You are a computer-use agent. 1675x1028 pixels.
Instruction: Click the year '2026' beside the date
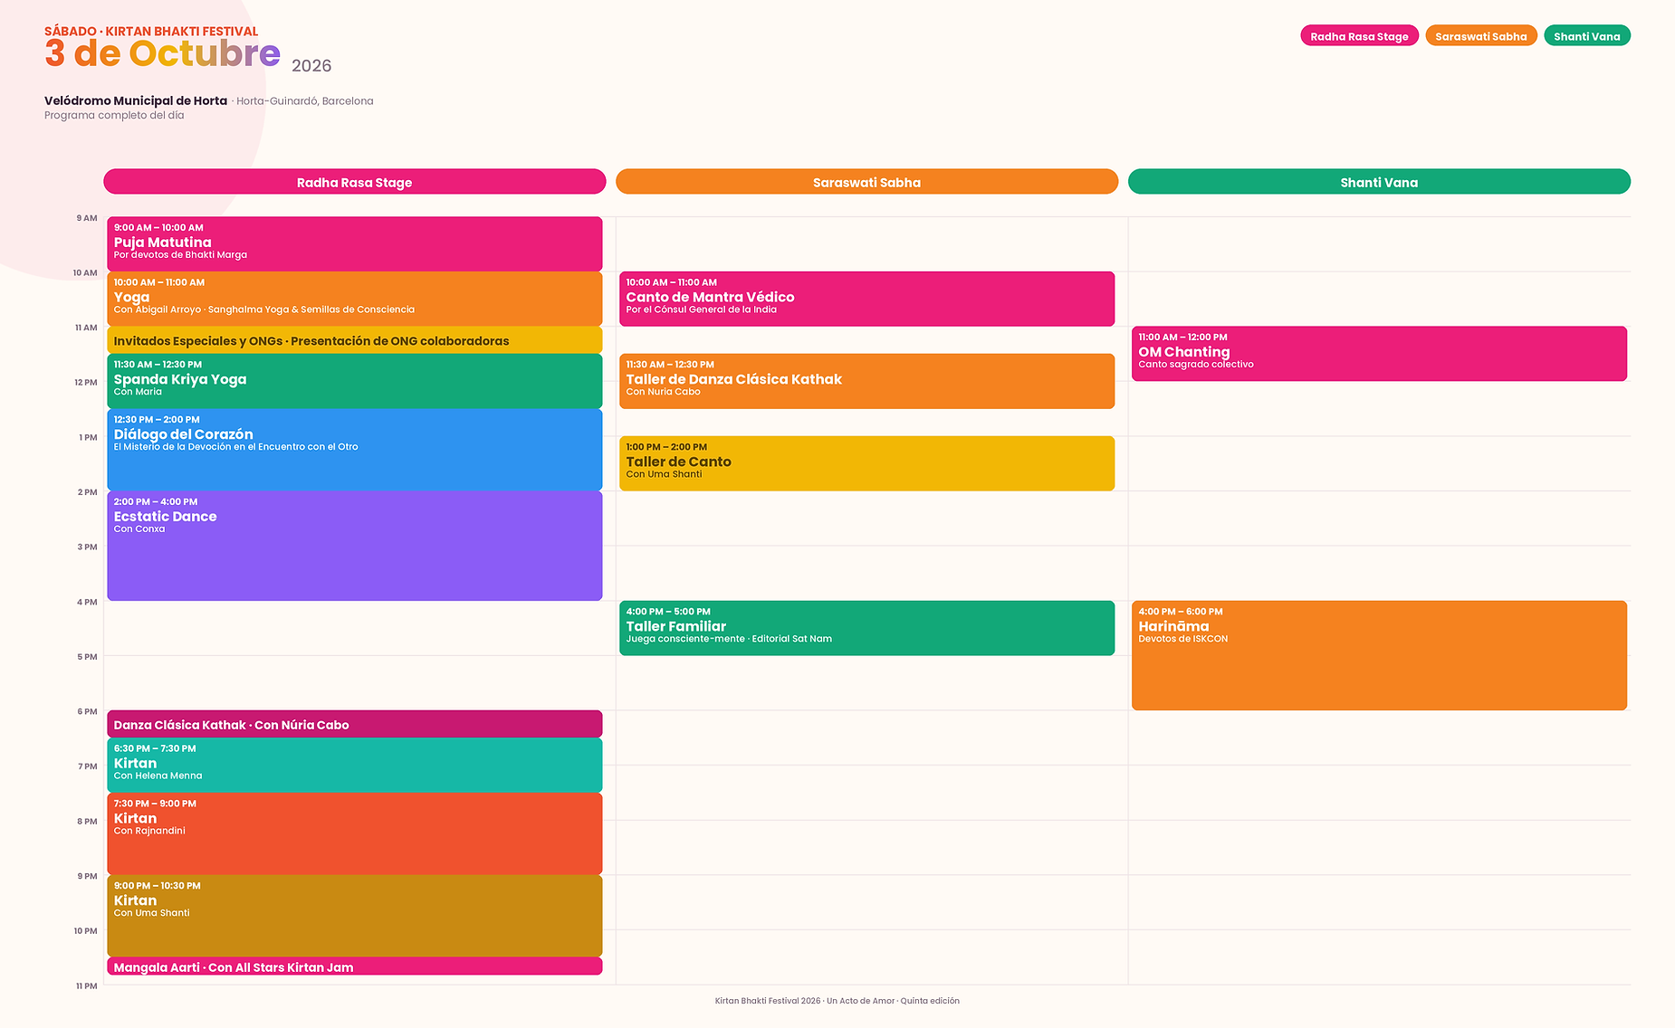pos(311,65)
